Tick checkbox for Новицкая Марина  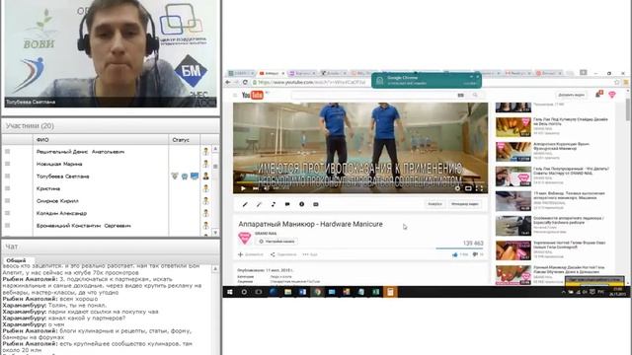pyautogui.click(x=7, y=164)
